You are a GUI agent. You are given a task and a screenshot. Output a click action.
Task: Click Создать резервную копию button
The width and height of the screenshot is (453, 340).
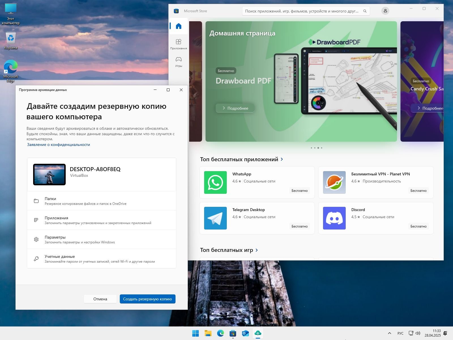pyautogui.click(x=148, y=299)
